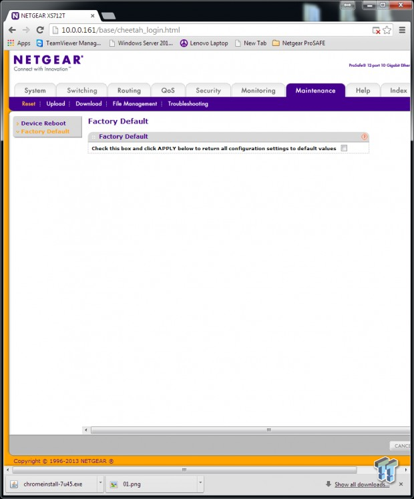
Task: Expand the 01.png download options arrow
Action: [200, 483]
